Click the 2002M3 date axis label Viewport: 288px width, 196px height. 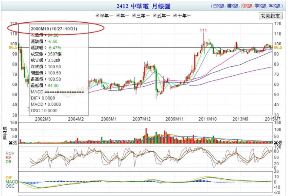[x=43, y=119]
